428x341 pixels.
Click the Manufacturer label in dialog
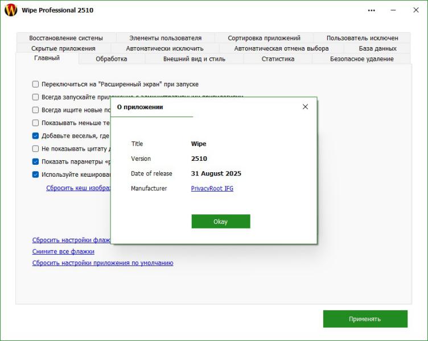coord(149,188)
